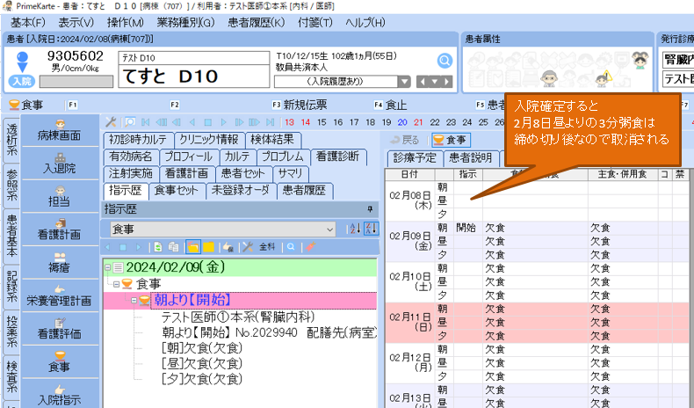
Task: Switch to the 食事セット tab
Action: [x=177, y=191]
